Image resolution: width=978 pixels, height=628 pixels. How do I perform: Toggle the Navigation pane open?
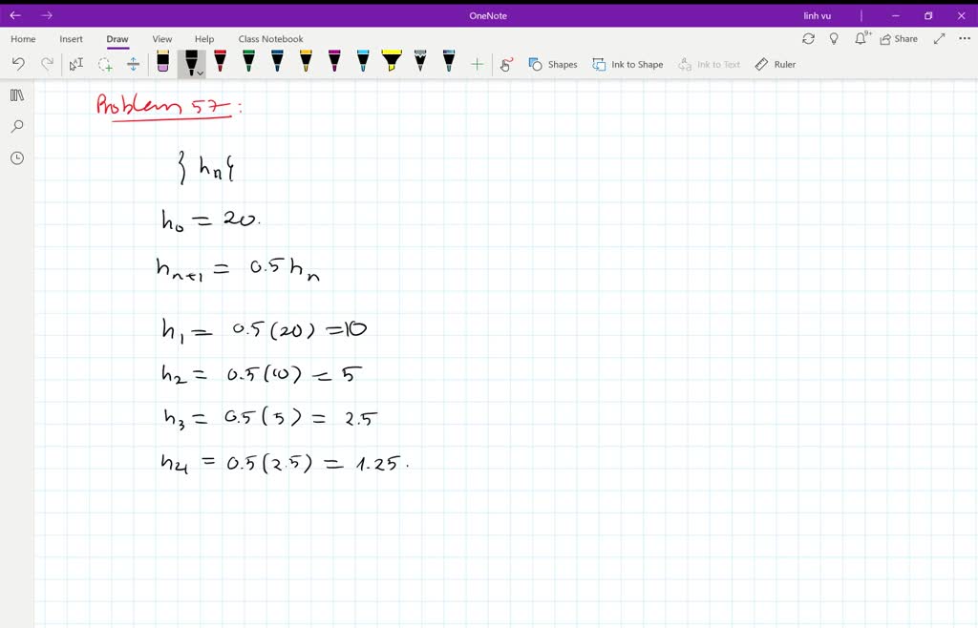[15, 94]
